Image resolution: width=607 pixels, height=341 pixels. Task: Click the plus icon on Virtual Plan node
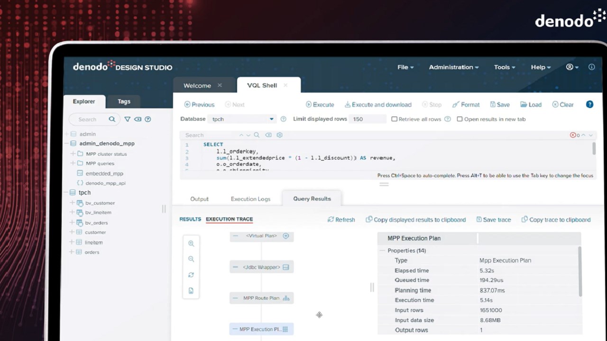click(286, 236)
